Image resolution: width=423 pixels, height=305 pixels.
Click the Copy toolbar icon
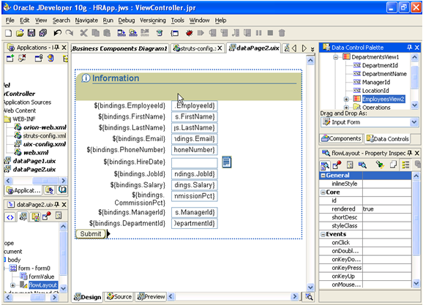coord(95,33)
